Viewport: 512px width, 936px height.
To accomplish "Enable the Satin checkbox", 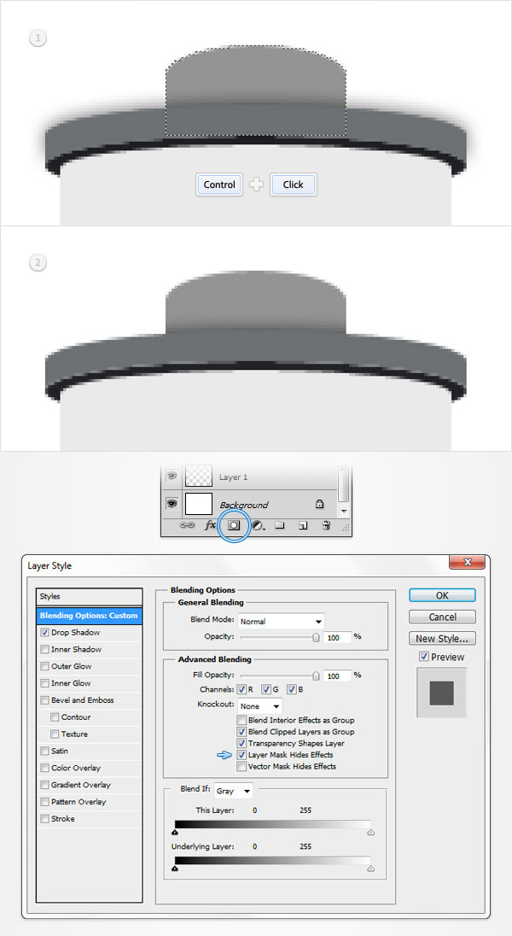I will [x=44, y=751].
